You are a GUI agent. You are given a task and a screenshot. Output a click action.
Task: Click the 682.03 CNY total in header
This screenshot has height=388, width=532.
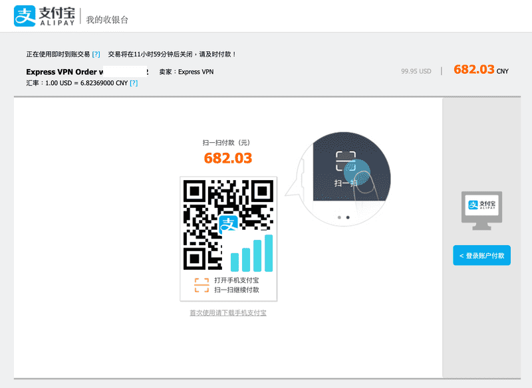481,70
